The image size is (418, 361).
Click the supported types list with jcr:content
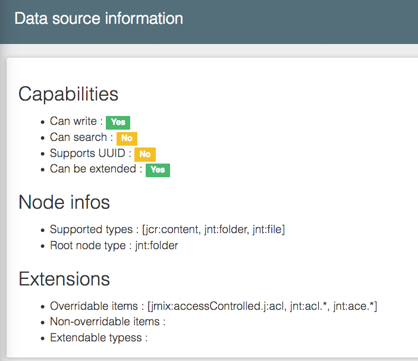click(x=213, y=230)
